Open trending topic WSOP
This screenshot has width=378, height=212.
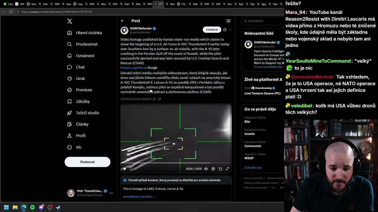(x=249, y=158)
